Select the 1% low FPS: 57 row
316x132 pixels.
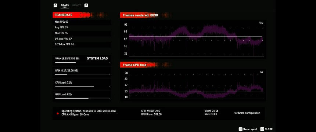click(82, 38)
